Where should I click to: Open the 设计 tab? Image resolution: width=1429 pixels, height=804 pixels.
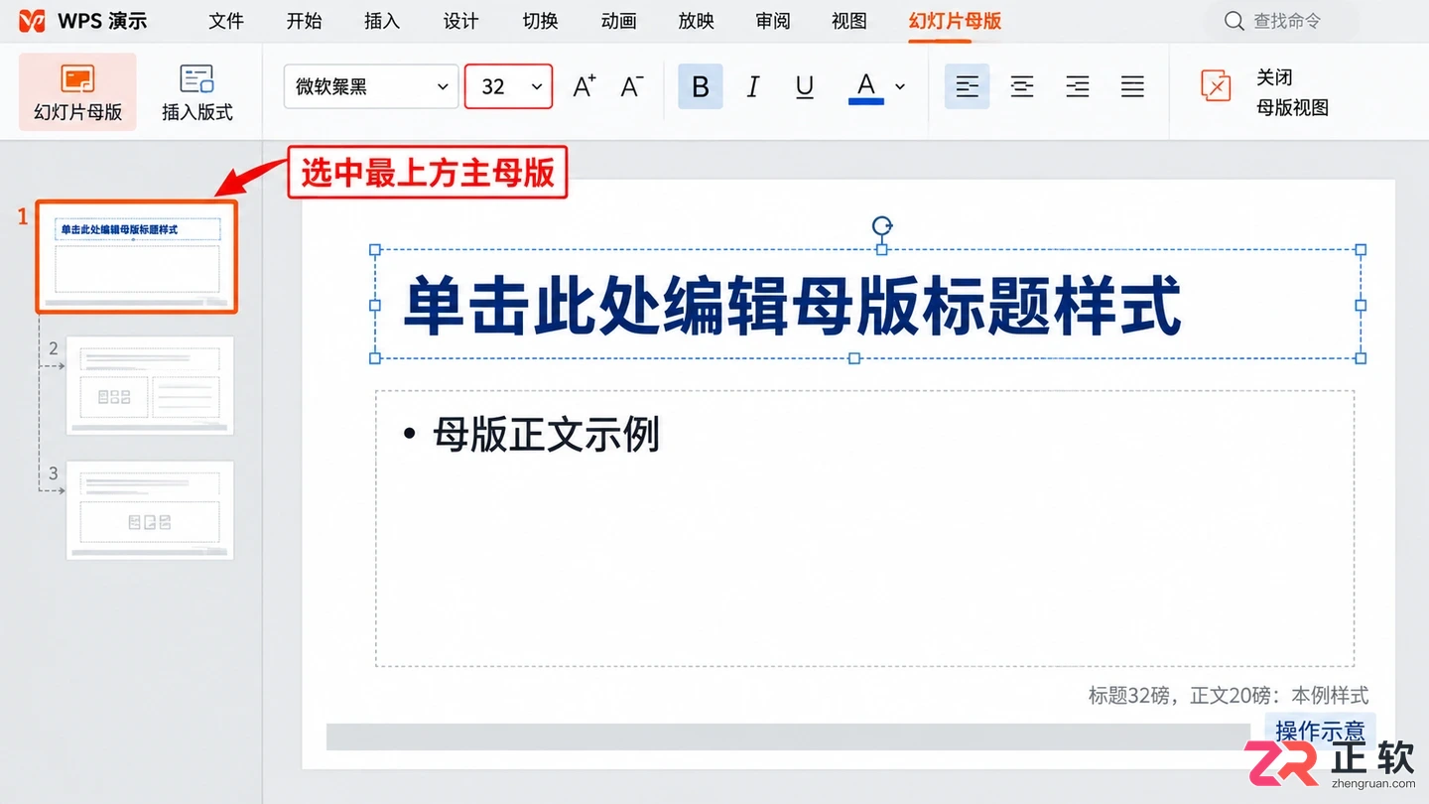tap(460, 21)
